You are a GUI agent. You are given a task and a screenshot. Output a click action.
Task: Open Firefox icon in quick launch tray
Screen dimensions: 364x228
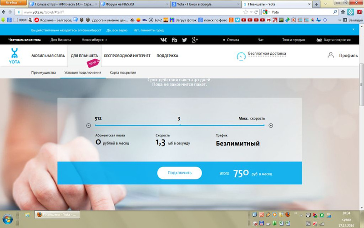[x=288, y=214]
